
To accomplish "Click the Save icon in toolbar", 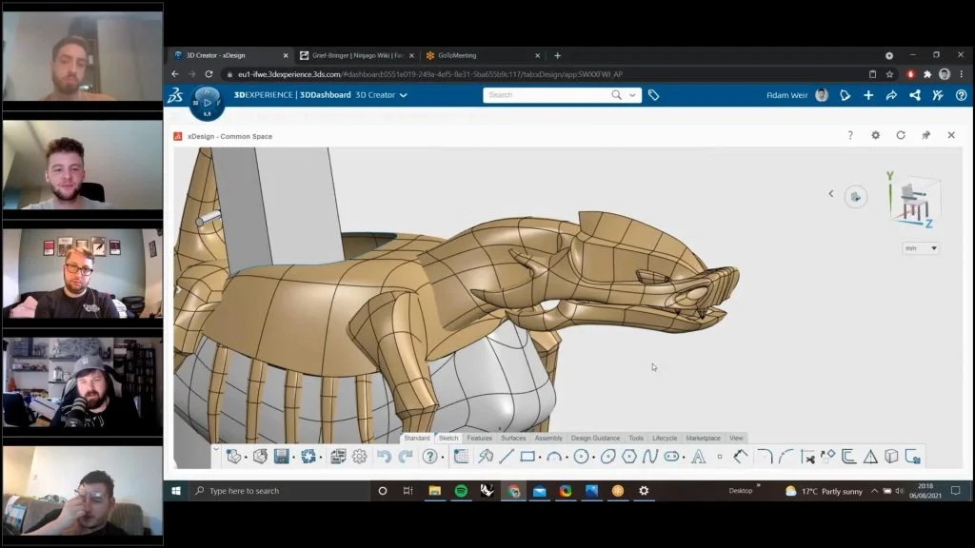I will (x=282, y=457).
